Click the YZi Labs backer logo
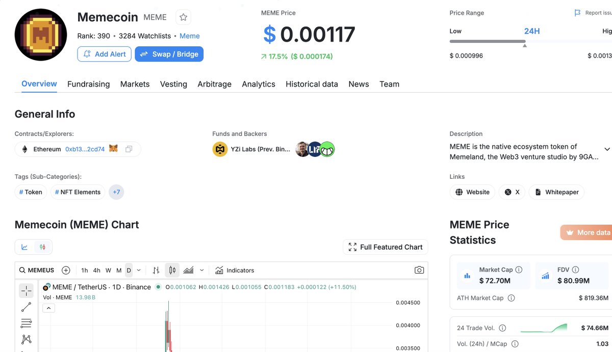Screen dimensions: 612x352 coord(220,149)
